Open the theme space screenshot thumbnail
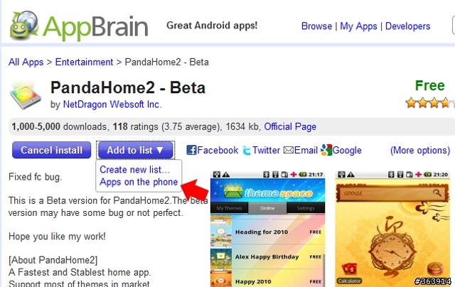 tap(267, 229)
